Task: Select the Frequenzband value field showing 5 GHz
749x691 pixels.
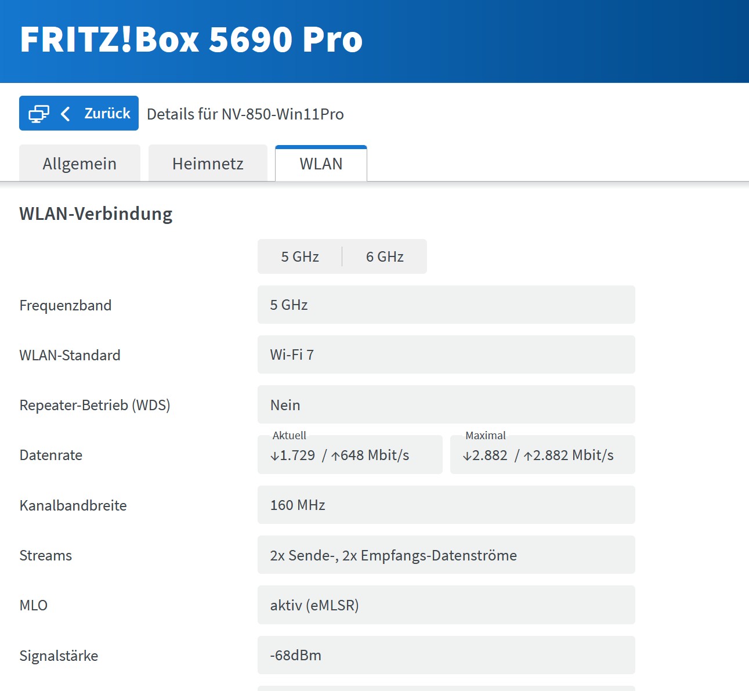Action: [x=446, y=305]
